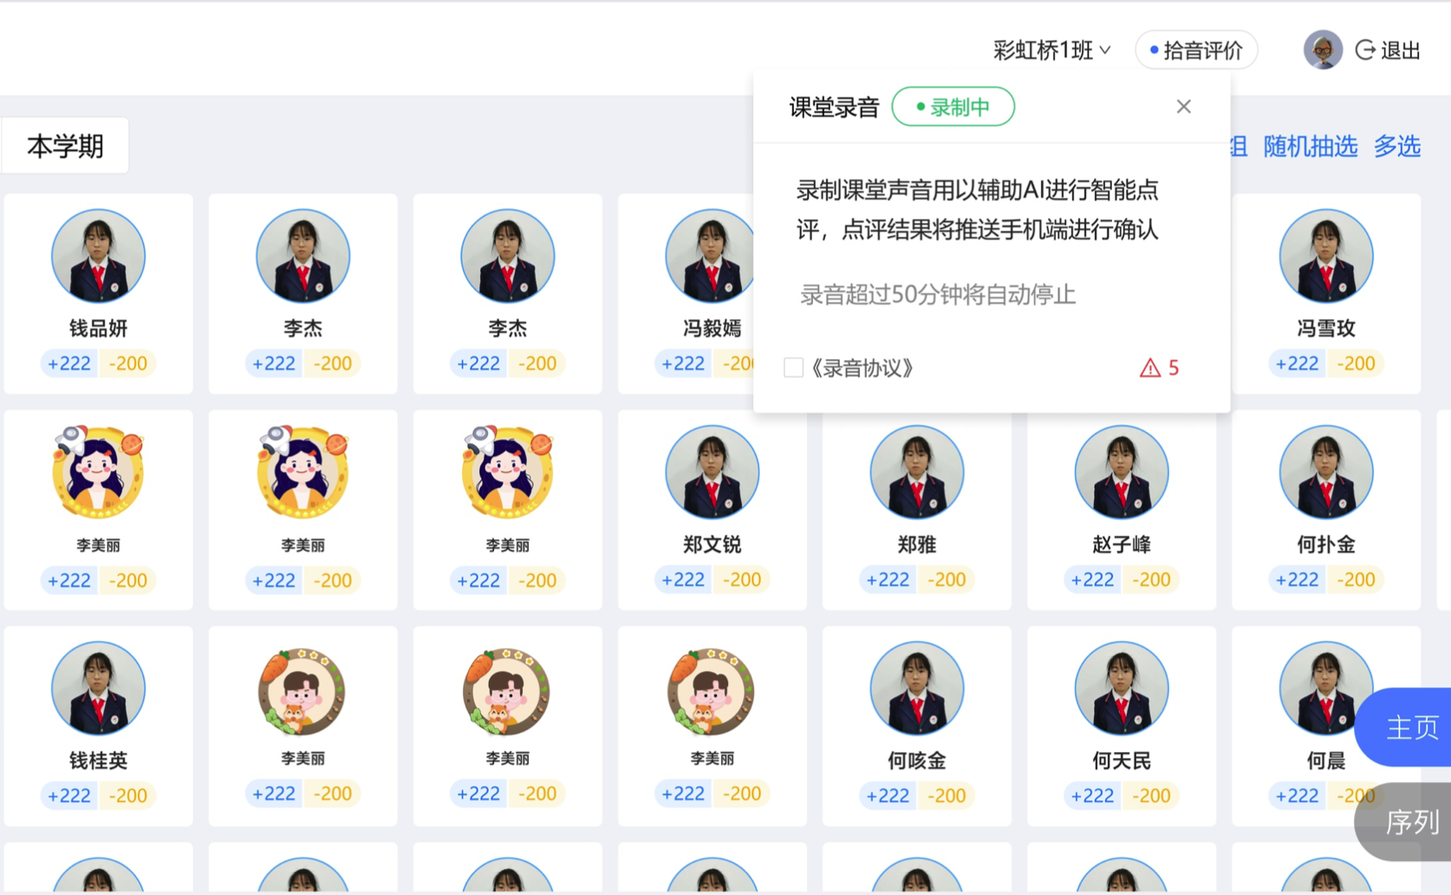
Task: Click the logout arrow icon
Action: click(1365, 50)
